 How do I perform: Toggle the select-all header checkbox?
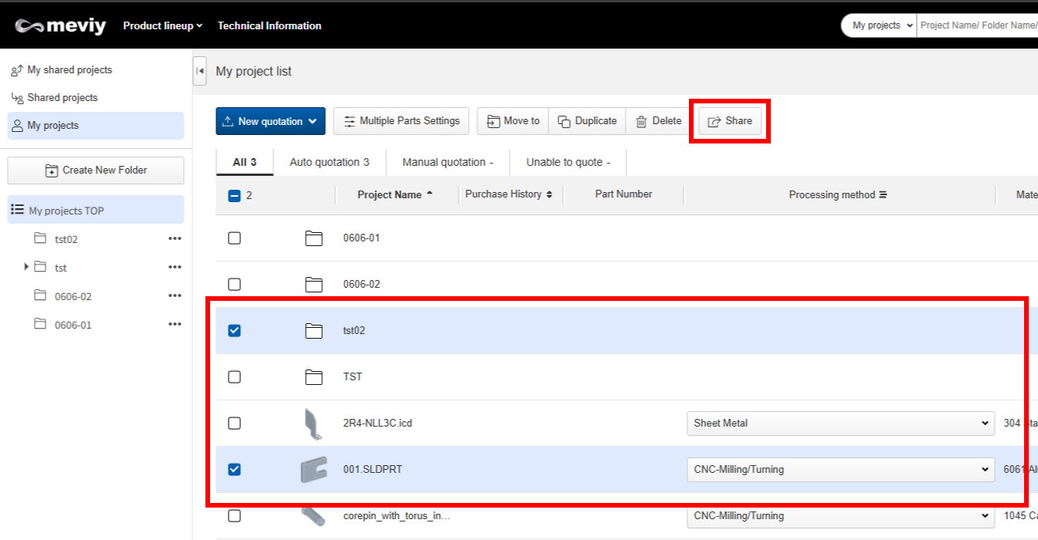235,196
